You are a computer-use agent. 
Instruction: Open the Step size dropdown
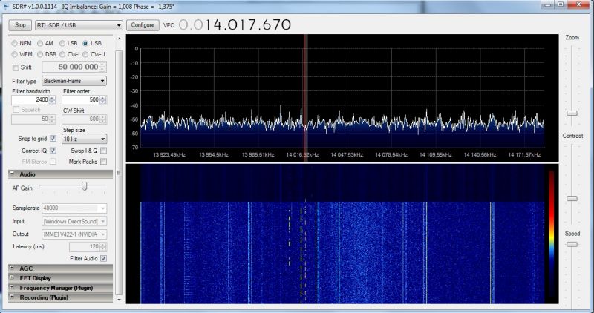(84, 139)
